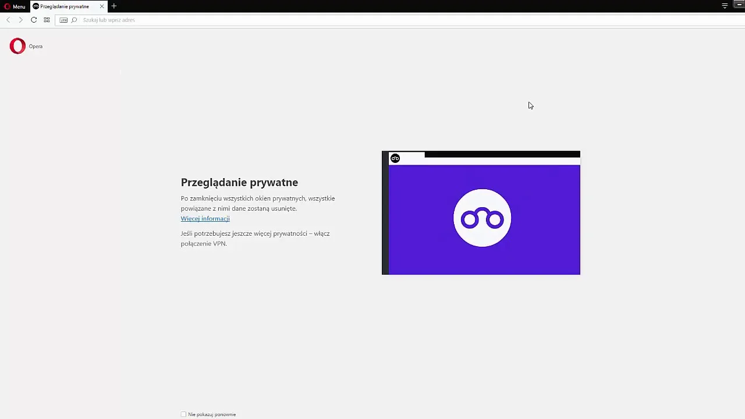Click the private browsing mask icon in the illustration
This screenshot has height=419, width=745.
[x=481, y=217]
